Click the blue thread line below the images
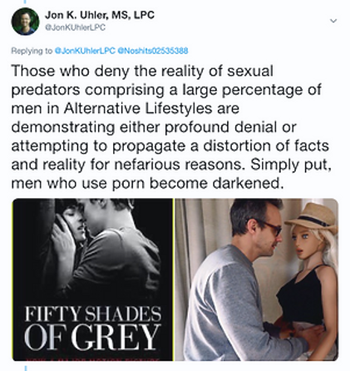 pos(25,369)
